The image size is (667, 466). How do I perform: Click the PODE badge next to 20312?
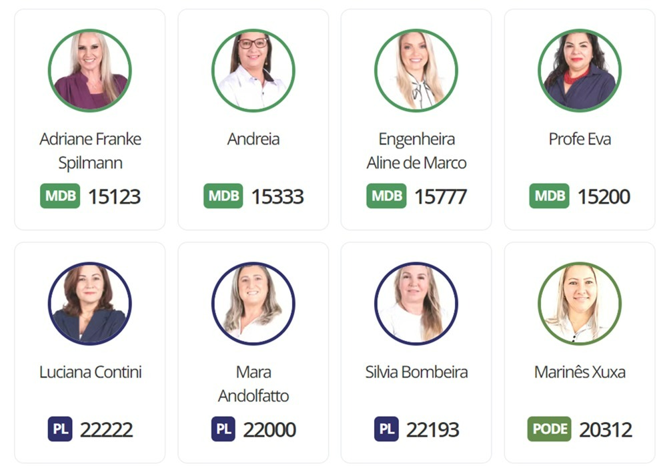[x=549, y=429]
